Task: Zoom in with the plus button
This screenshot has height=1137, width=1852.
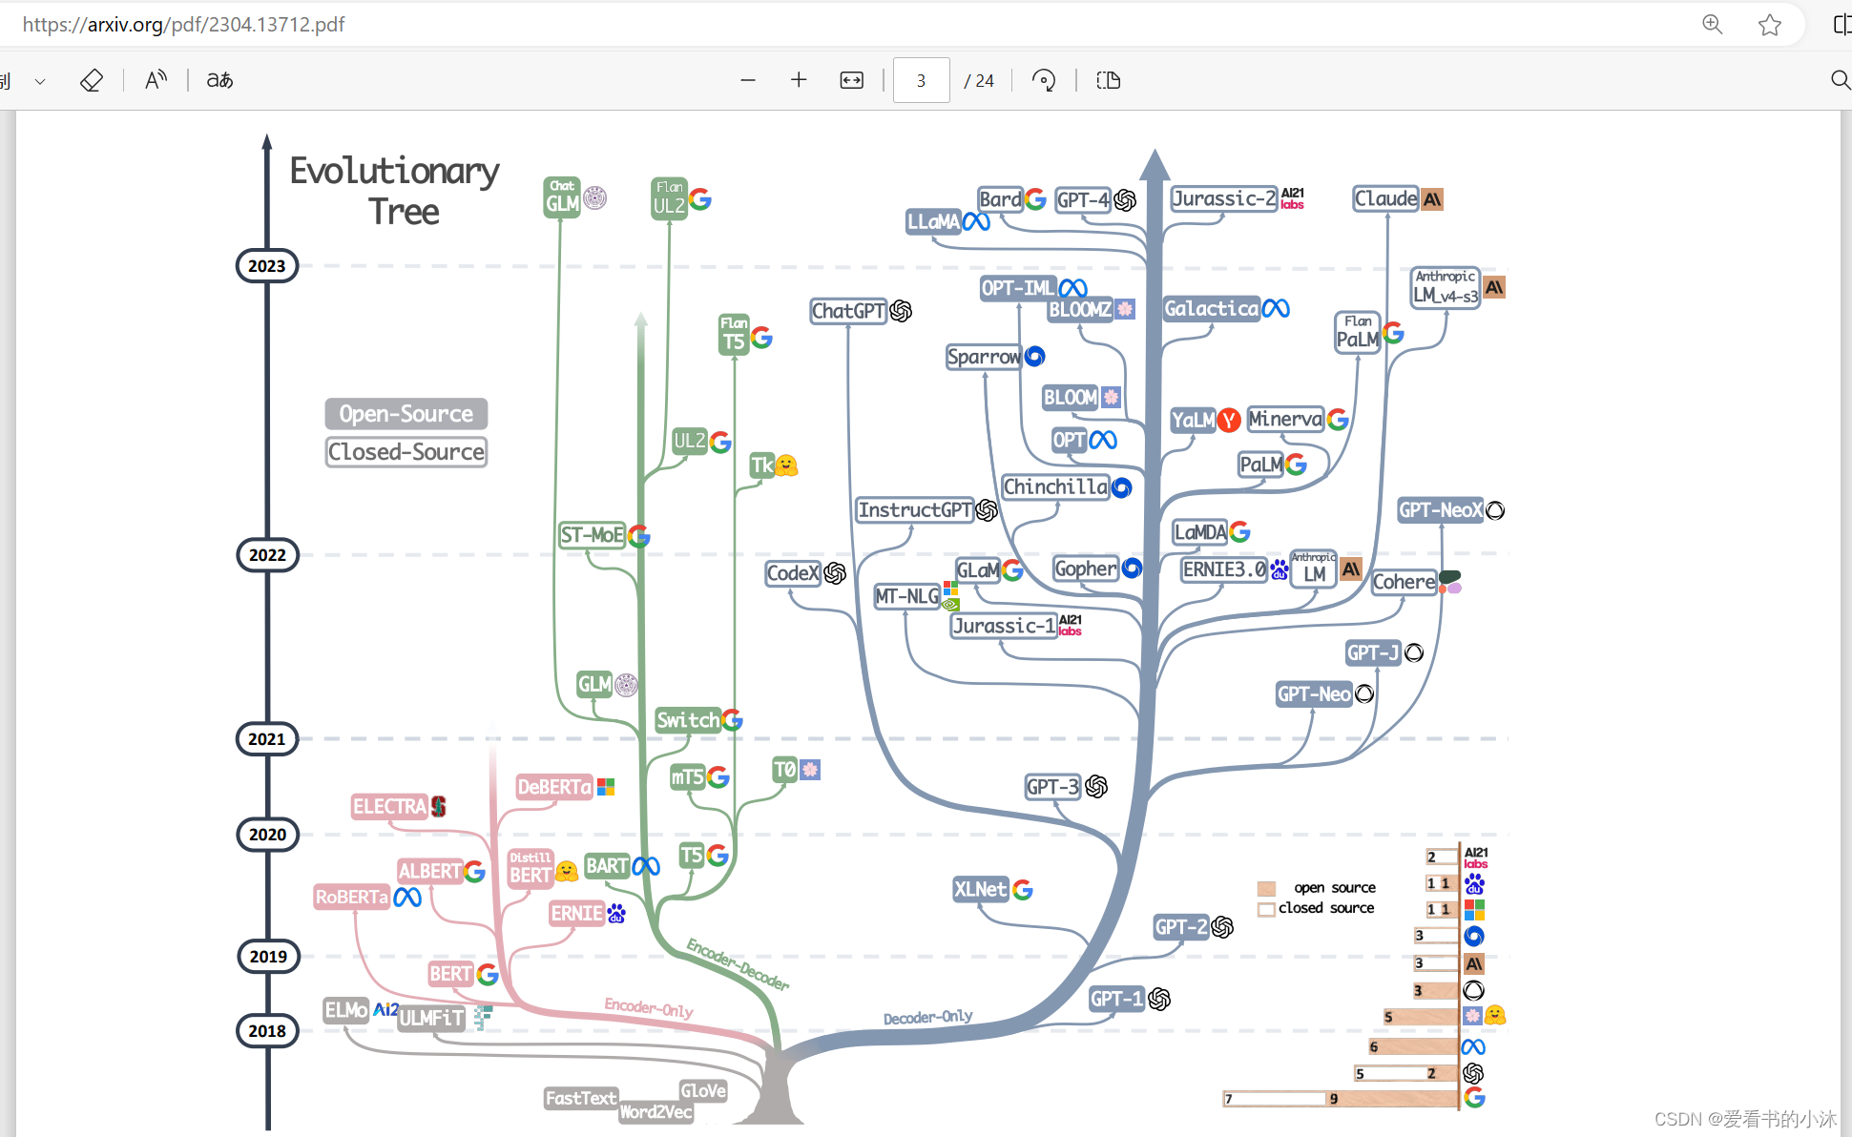Action: (799, 80)
